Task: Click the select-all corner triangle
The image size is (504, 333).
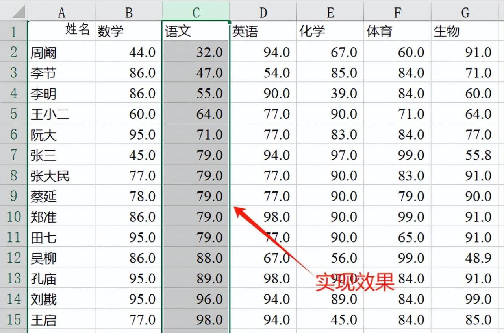Action: [19, 12]
